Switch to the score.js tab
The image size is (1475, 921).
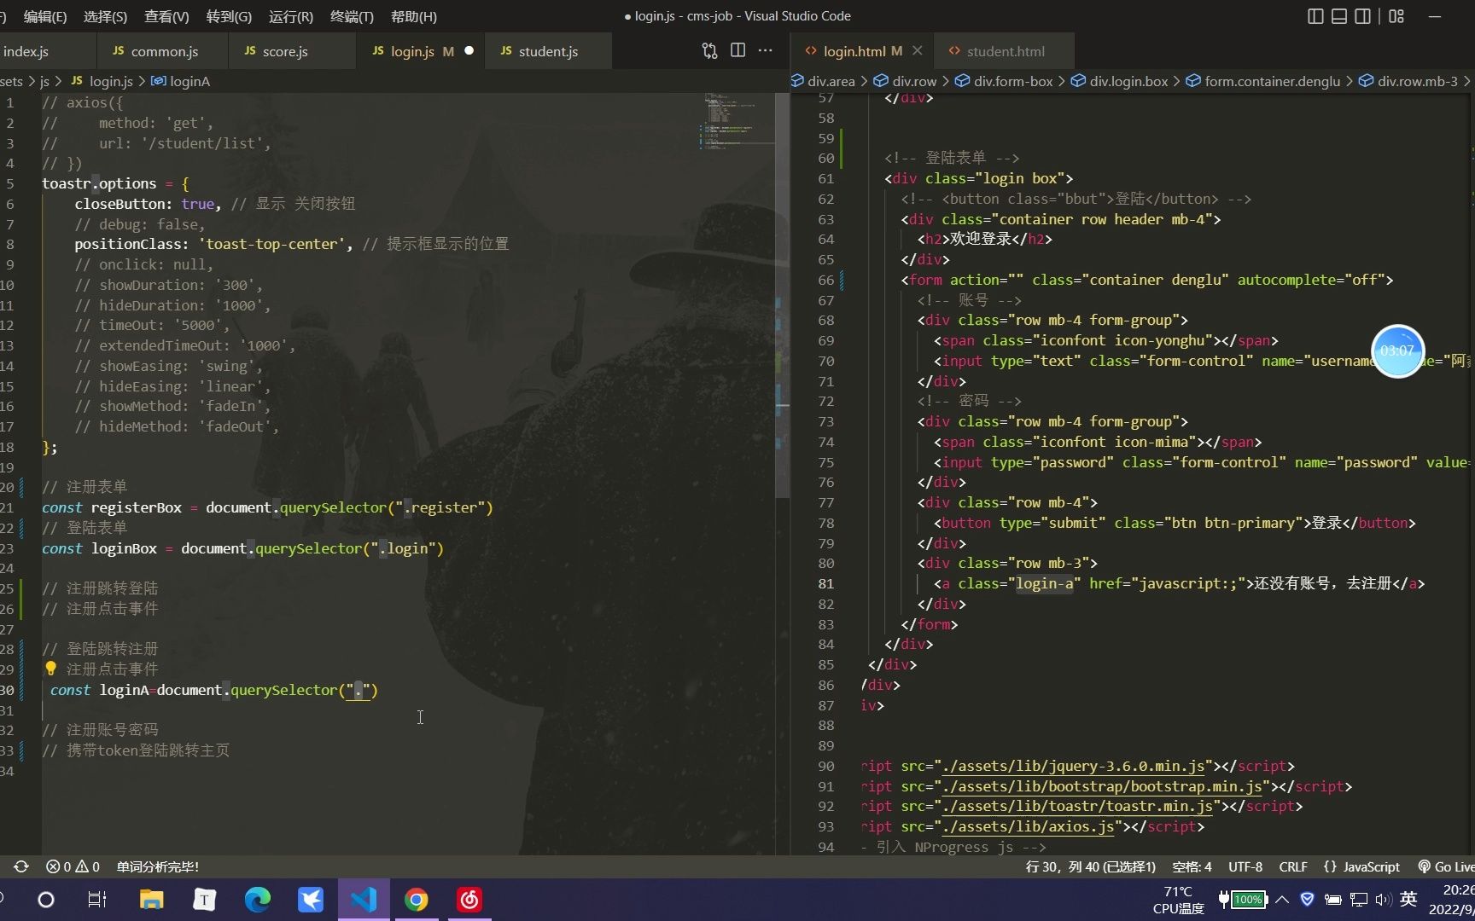[292, 51]
